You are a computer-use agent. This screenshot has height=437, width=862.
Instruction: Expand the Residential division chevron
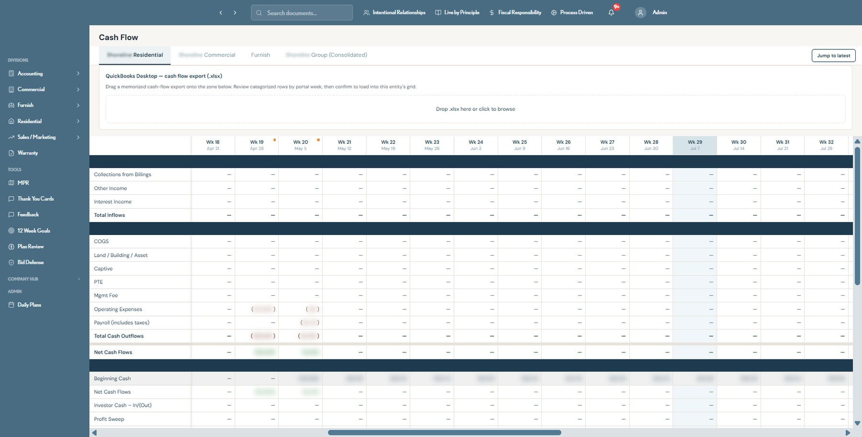click(x=78, y=121)
